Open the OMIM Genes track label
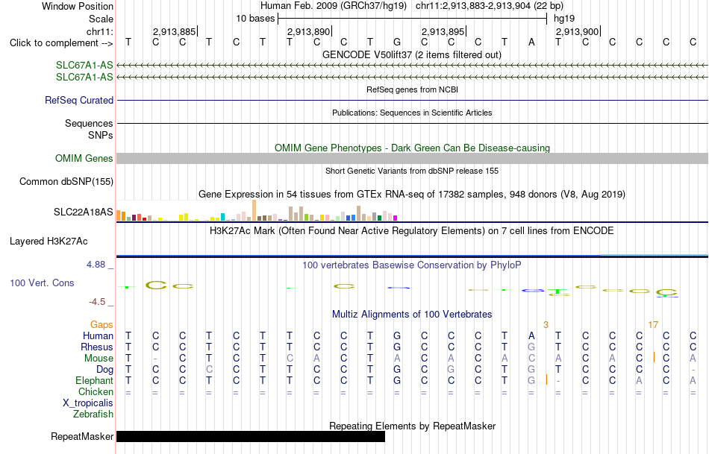Screen dimensions: 709x454 (x=84, y=159)
